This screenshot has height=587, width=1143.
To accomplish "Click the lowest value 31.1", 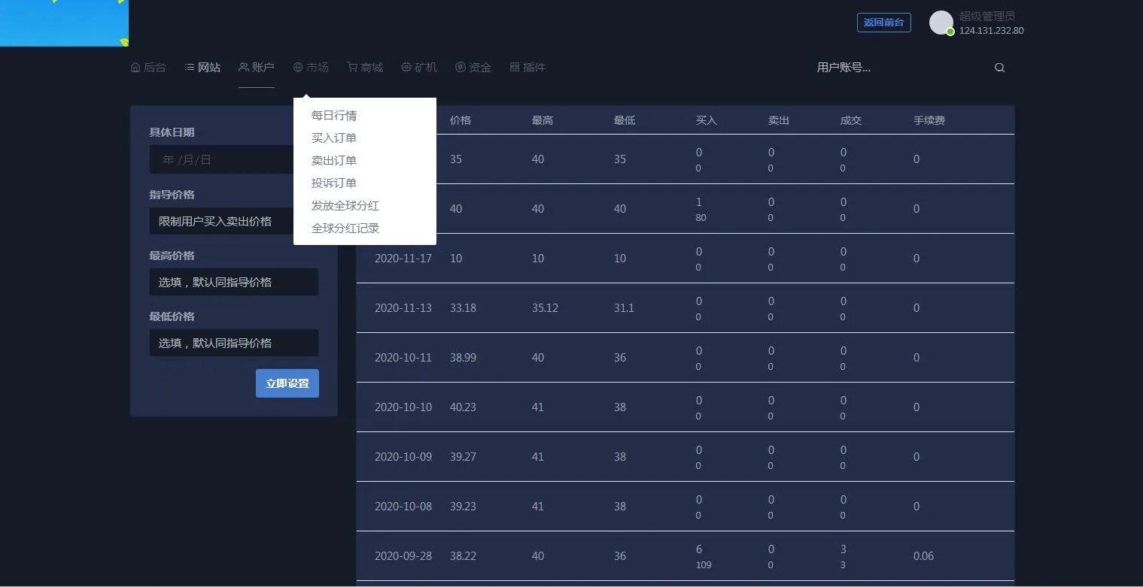I will pos(624,308).
